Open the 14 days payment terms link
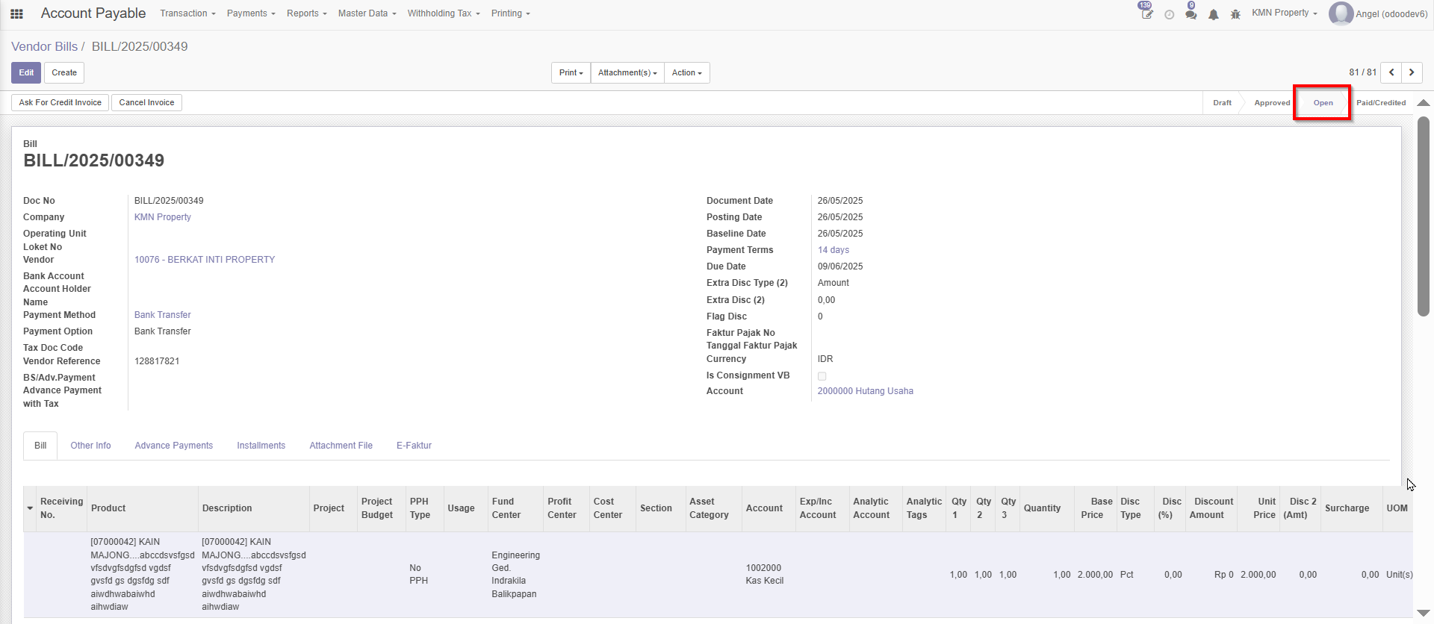The image size is (1434, 624). [x=833, y=250]
